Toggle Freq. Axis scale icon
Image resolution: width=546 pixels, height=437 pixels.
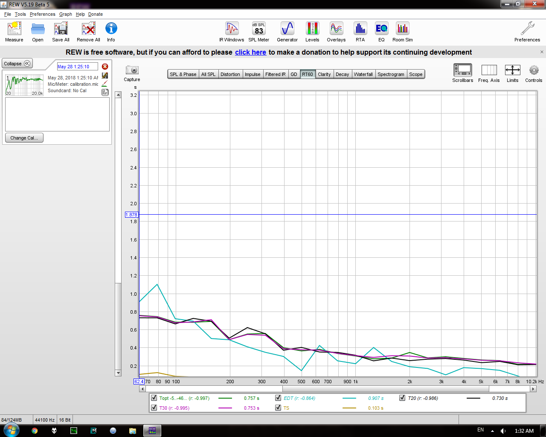pyautogui.click(x=489, y=73)
